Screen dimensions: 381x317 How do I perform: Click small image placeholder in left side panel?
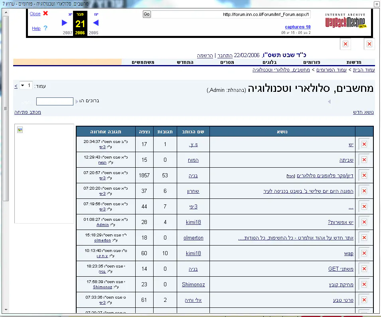(20, 130)
